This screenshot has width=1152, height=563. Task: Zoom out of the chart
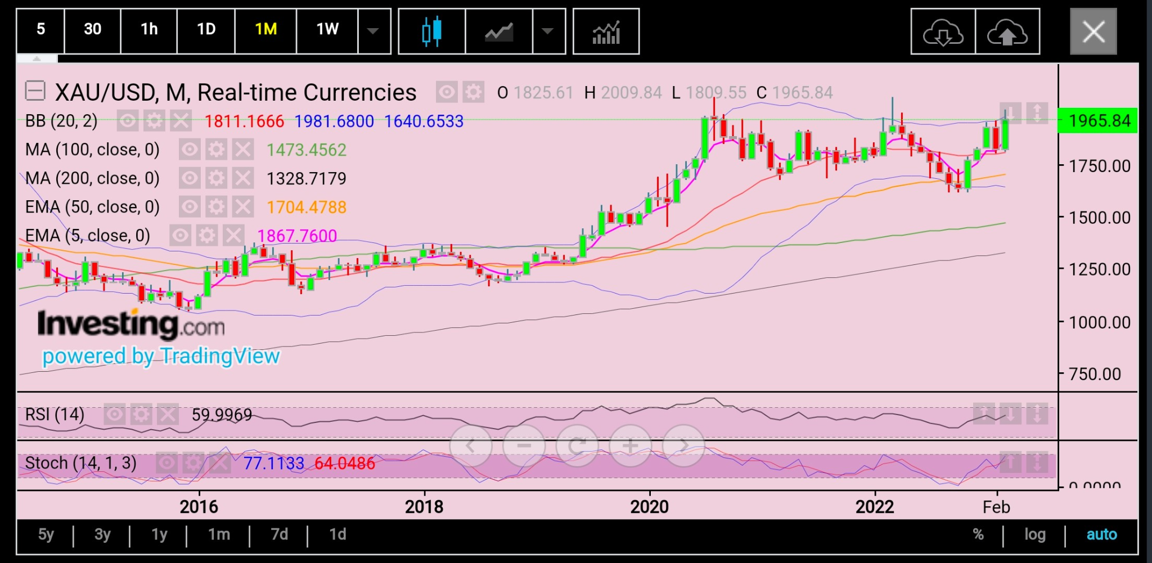524,446
